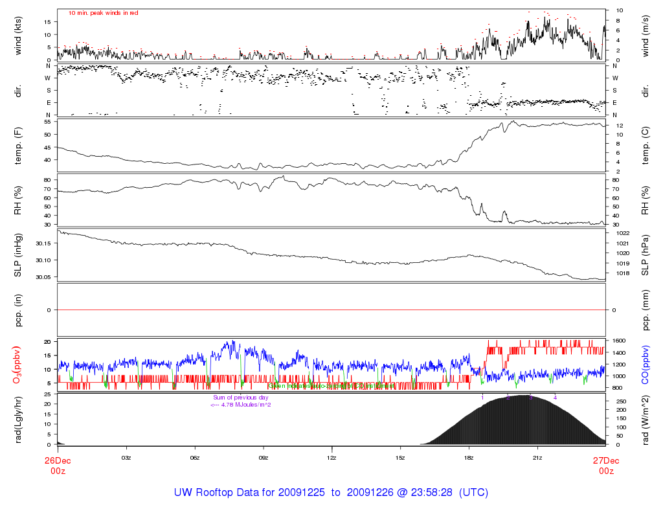Select the red '27Dec 00z' end label
The height and width of the screenshot is (518, 663).
(x=606, y=466)
